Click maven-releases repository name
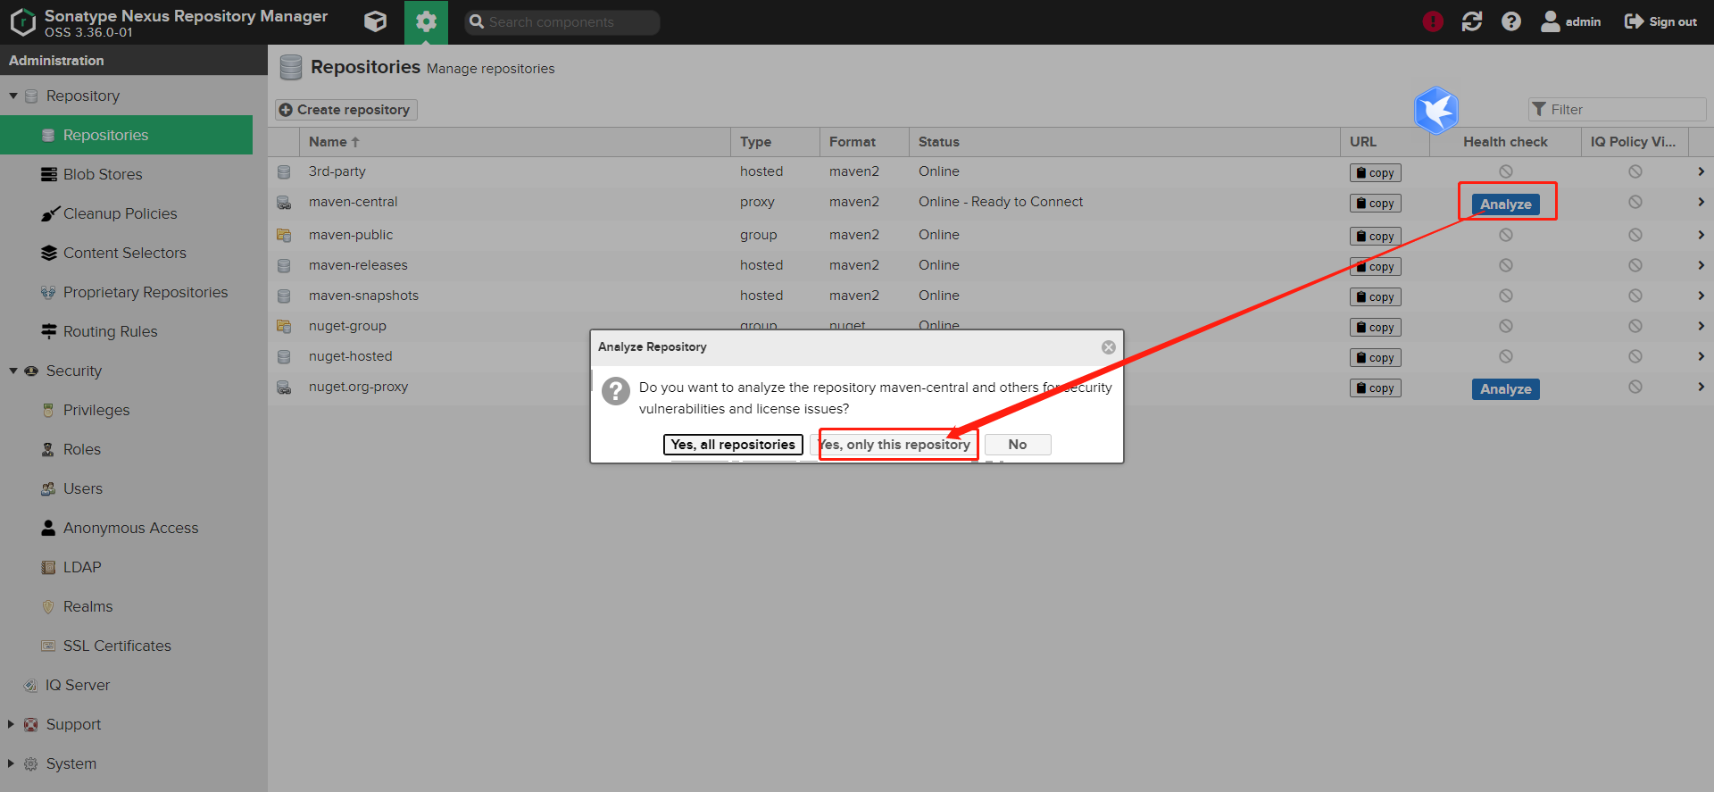 358,265
